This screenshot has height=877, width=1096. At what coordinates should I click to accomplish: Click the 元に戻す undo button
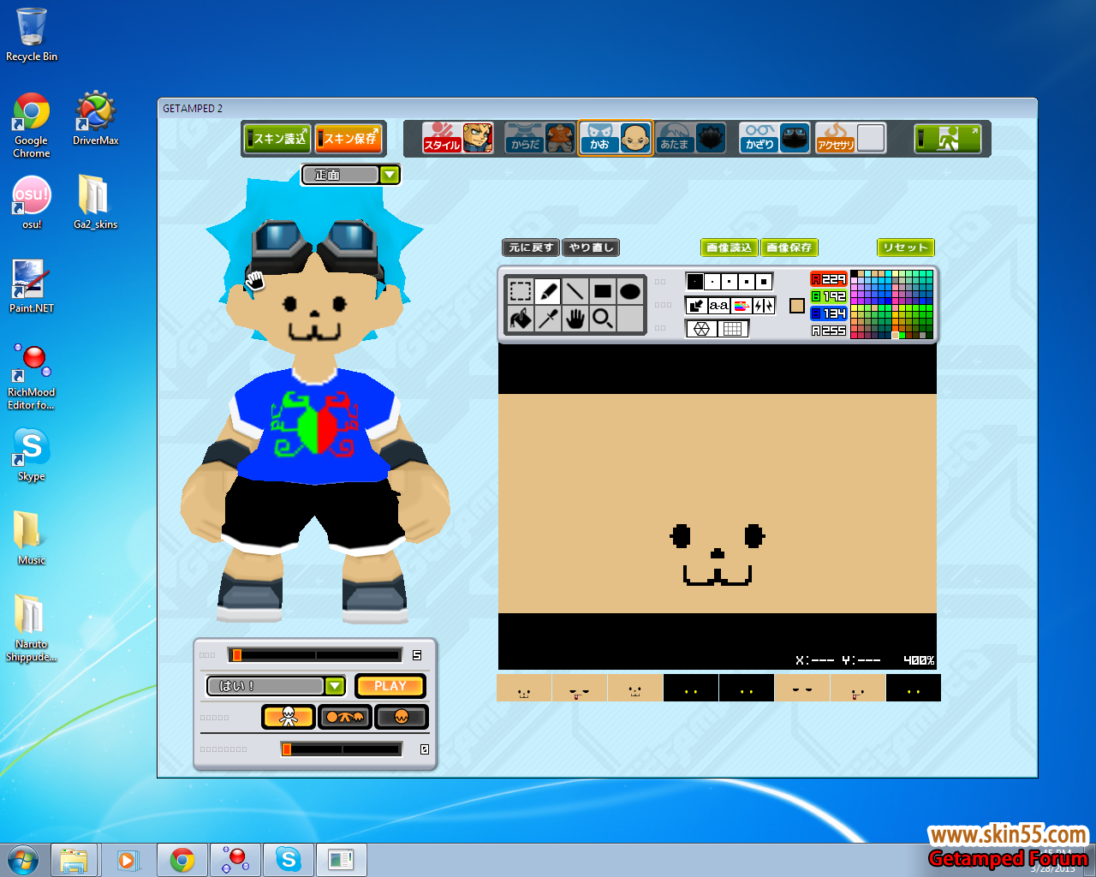tap(531, 248)
